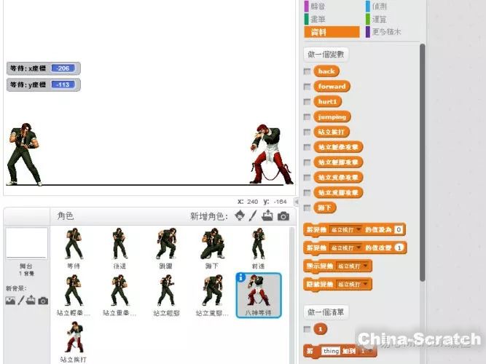This screenshot has width=486, height=364.
Task: Choose new sprite from library icon
Action: (x=240, y=216)
